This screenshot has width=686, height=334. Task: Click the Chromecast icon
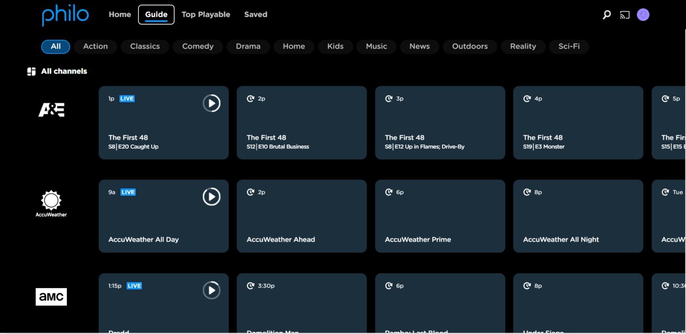pyautogui.click(x=624, y=14)
